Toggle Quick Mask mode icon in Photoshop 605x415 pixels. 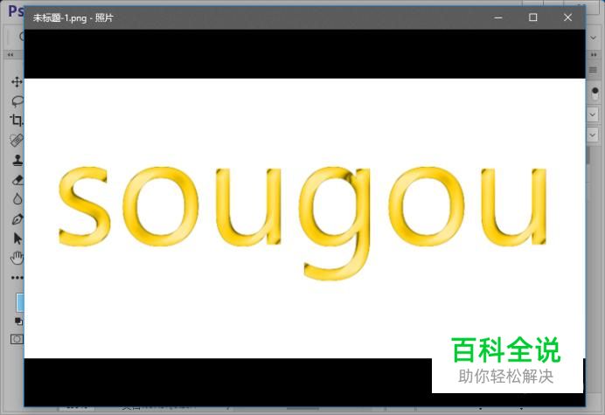pyautogui.click(x=17, y=339)
